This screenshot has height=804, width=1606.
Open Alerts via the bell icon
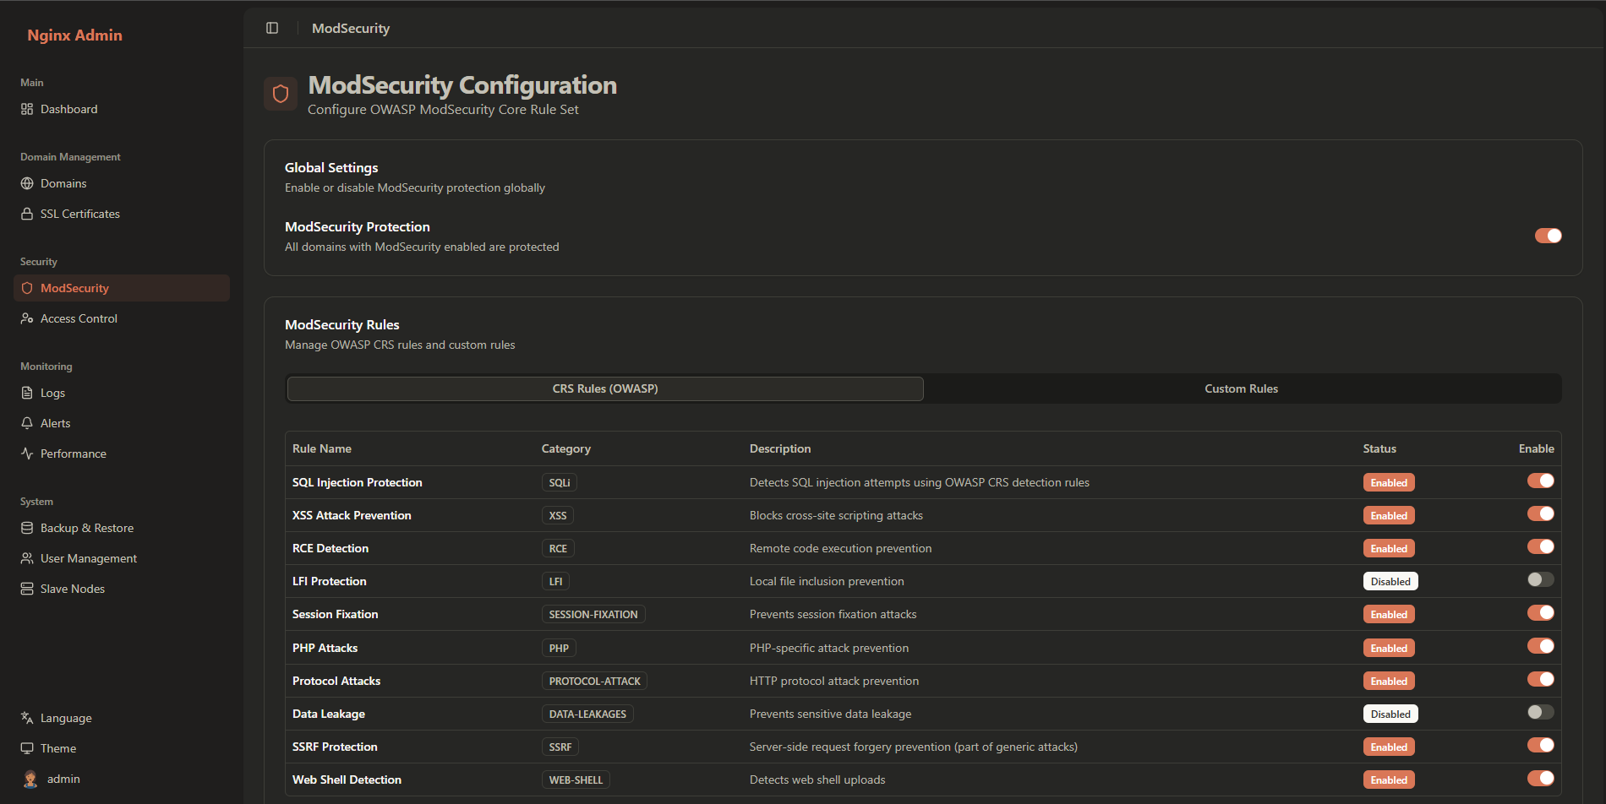27,423
